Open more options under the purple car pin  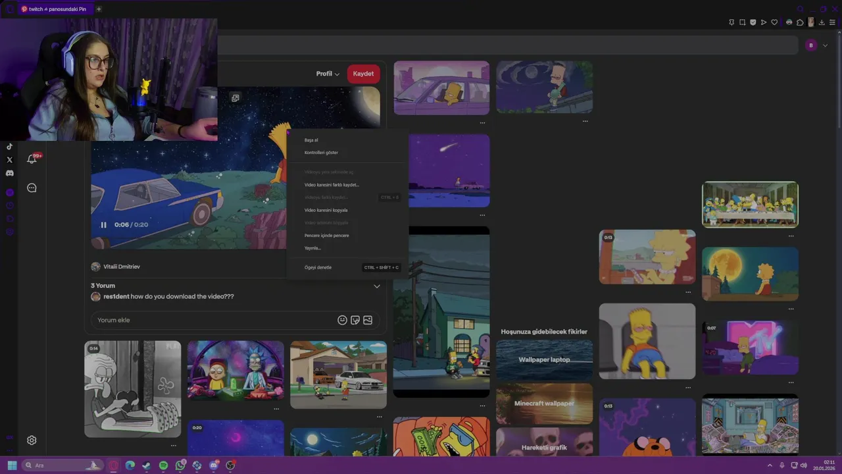482,122
